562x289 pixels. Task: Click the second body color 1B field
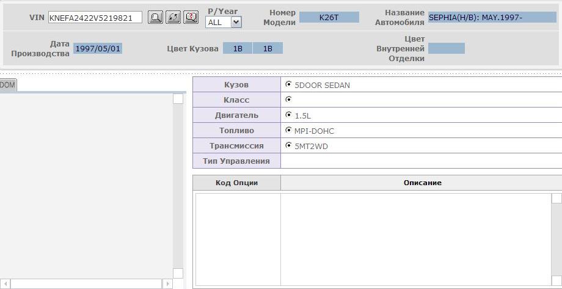coord(268,48)
